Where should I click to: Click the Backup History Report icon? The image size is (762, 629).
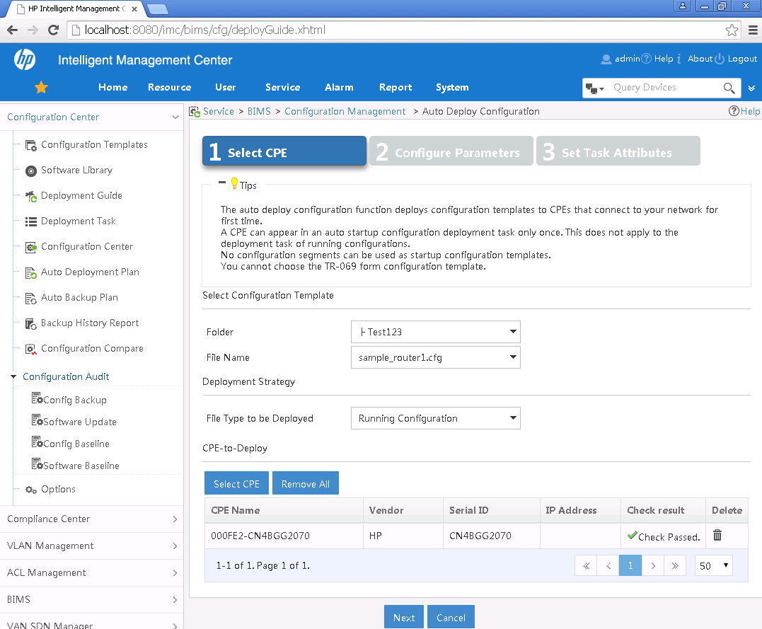pos(31,324)
